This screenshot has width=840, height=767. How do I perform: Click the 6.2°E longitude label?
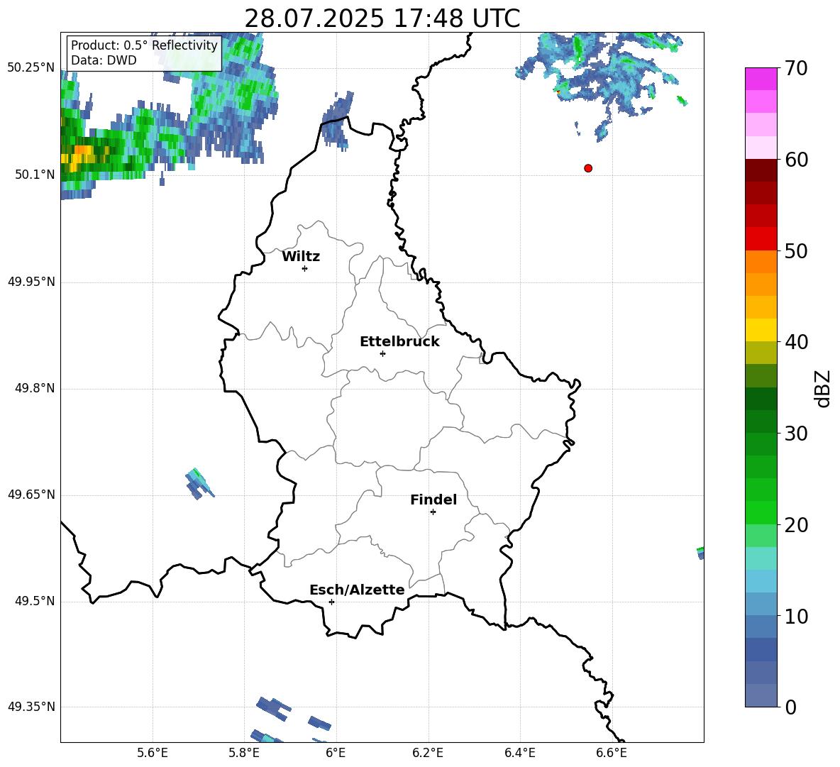click(x=428, y=753)
